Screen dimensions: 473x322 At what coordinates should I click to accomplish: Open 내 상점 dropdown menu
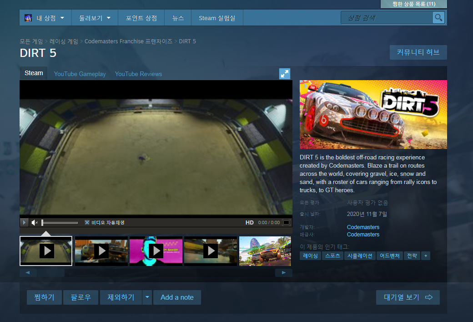click(x=45, y=18)
